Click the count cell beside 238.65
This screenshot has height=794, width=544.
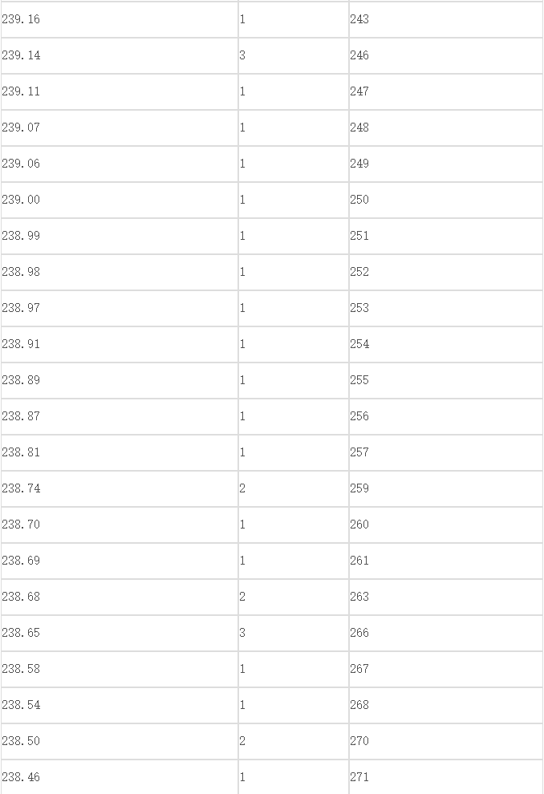coord(294,633)
